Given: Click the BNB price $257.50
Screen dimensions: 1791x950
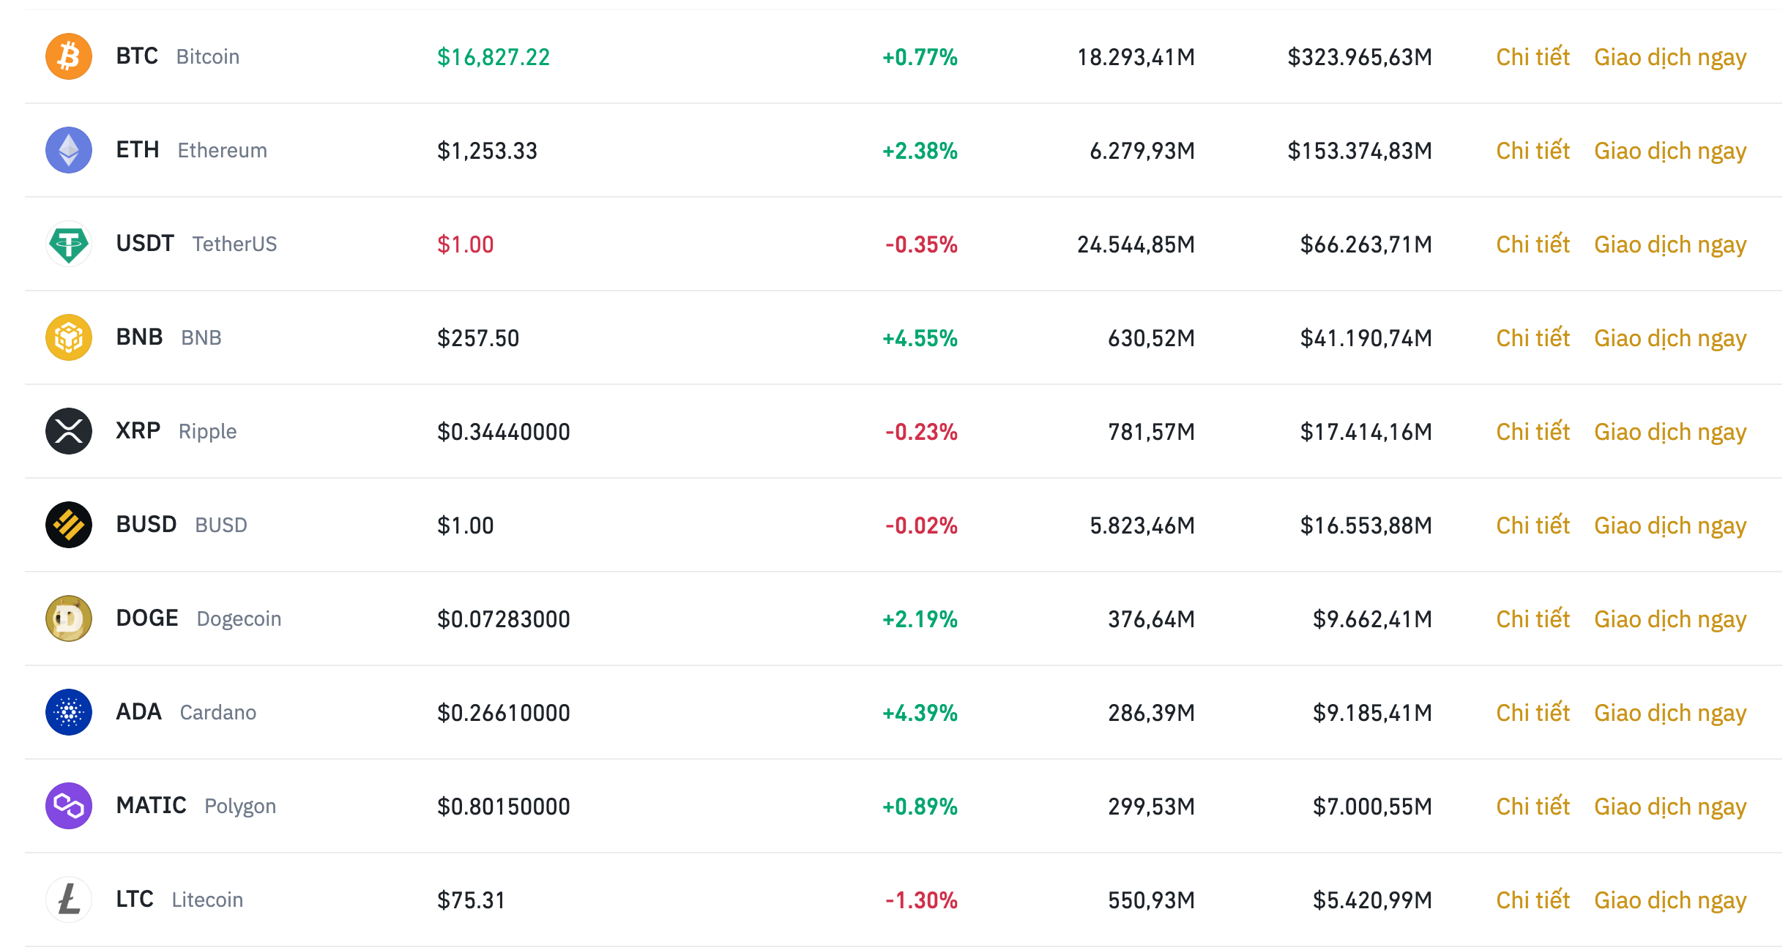Looking at the screenshot, I should coord(478,338).
